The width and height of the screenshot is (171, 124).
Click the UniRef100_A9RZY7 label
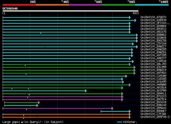pos(153,58)
